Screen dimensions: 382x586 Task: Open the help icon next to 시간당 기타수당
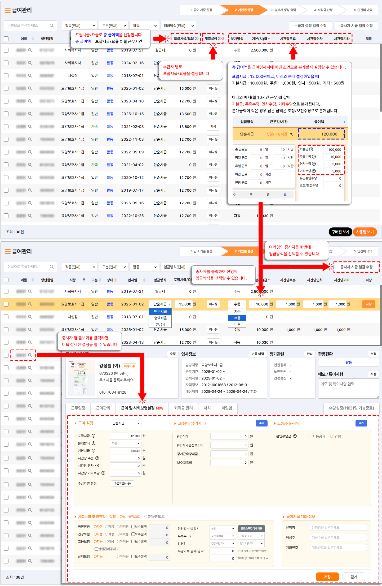103,473
